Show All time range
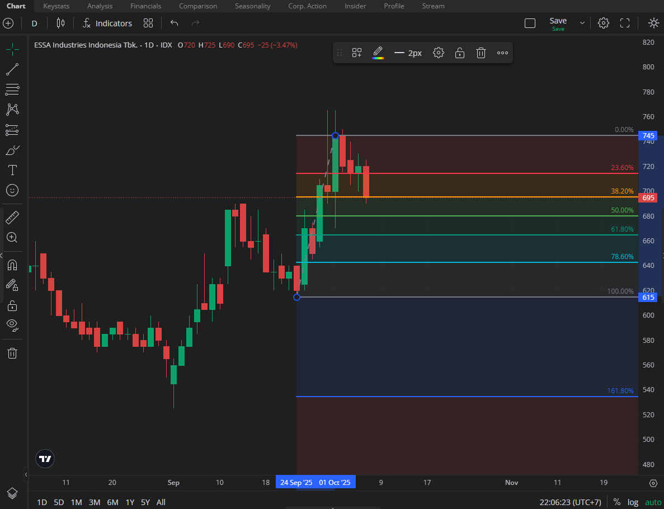Image resolution: width=664 pixels, height=509 pixels. [x=161, y=502]
